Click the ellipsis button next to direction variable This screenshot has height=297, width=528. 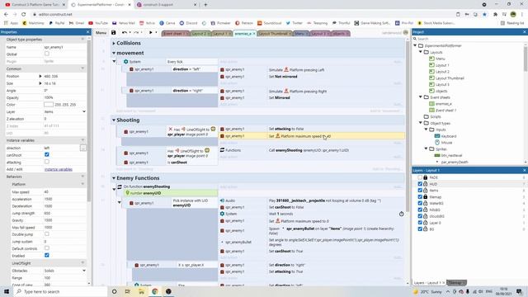coord(82,148)
